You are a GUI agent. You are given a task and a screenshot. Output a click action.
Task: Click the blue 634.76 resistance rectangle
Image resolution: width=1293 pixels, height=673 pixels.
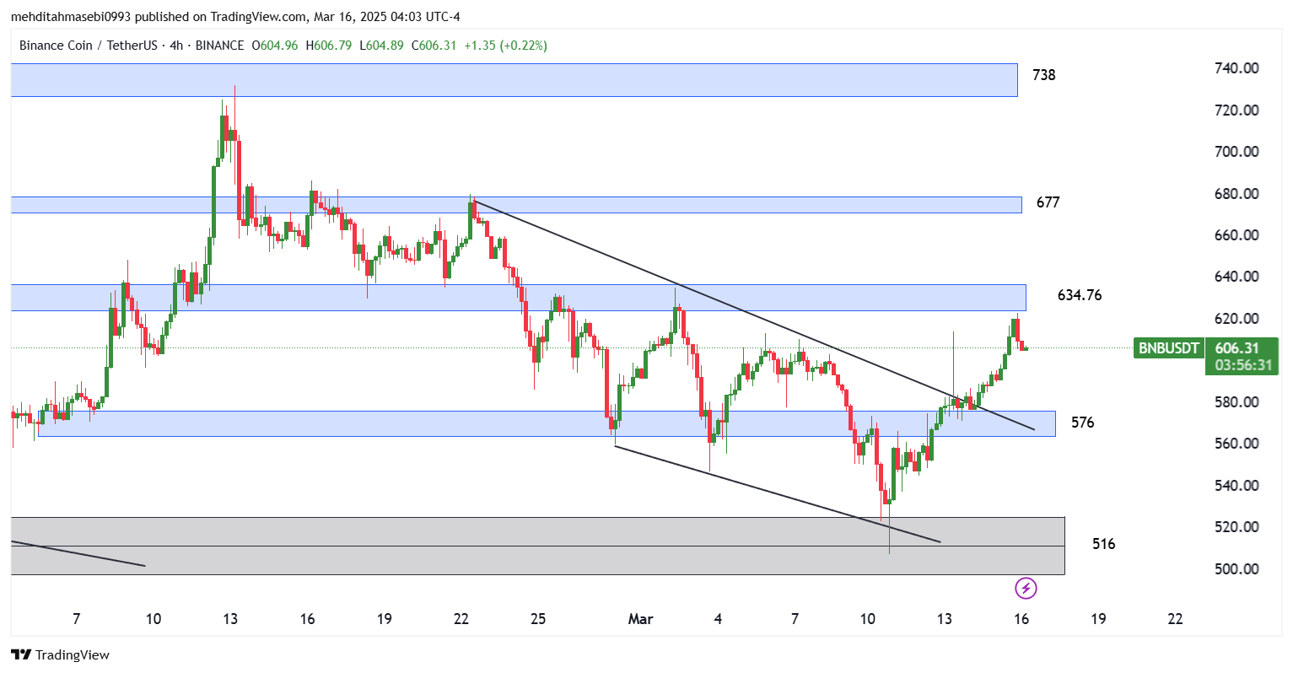pyautogui.click(x=518, y=298)
